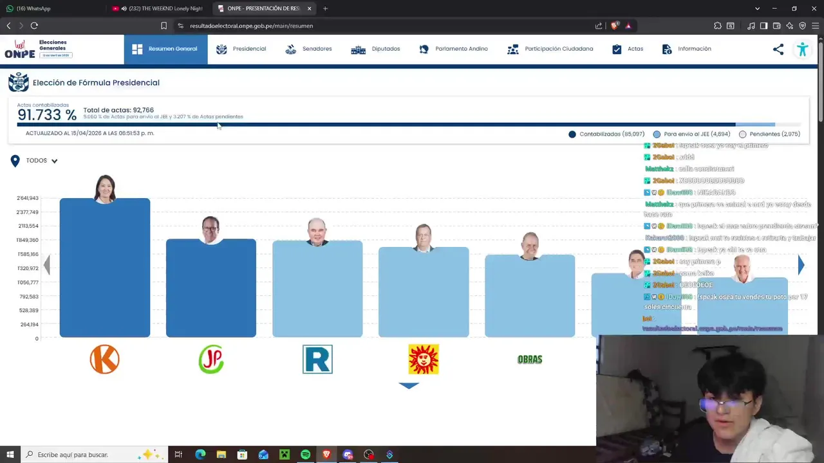
Task: Open the browser hamburger menu
Action: [816, 26]
